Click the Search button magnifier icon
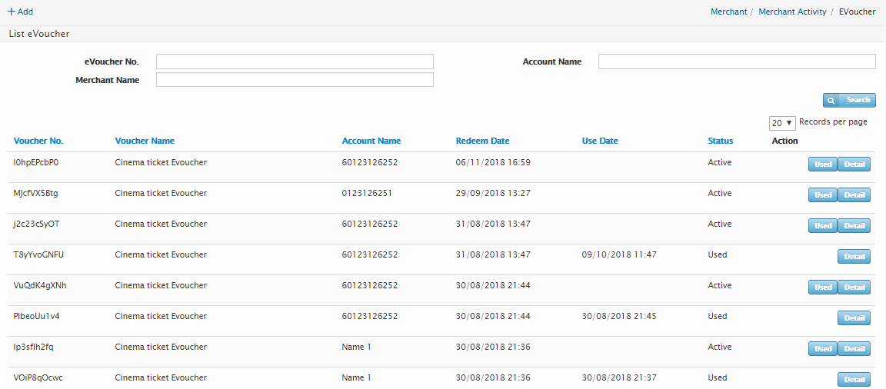Image resolution: width=886 pixels, height=389 pixels. (831, 100)
